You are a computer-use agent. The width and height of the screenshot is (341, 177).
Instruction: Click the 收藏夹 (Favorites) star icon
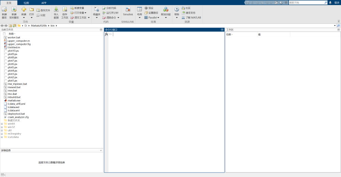click(x=97, y=9)
